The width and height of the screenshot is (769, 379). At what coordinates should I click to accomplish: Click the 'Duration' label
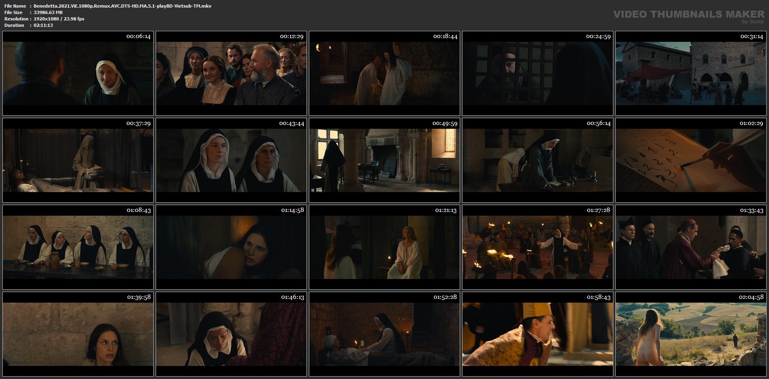14,25
